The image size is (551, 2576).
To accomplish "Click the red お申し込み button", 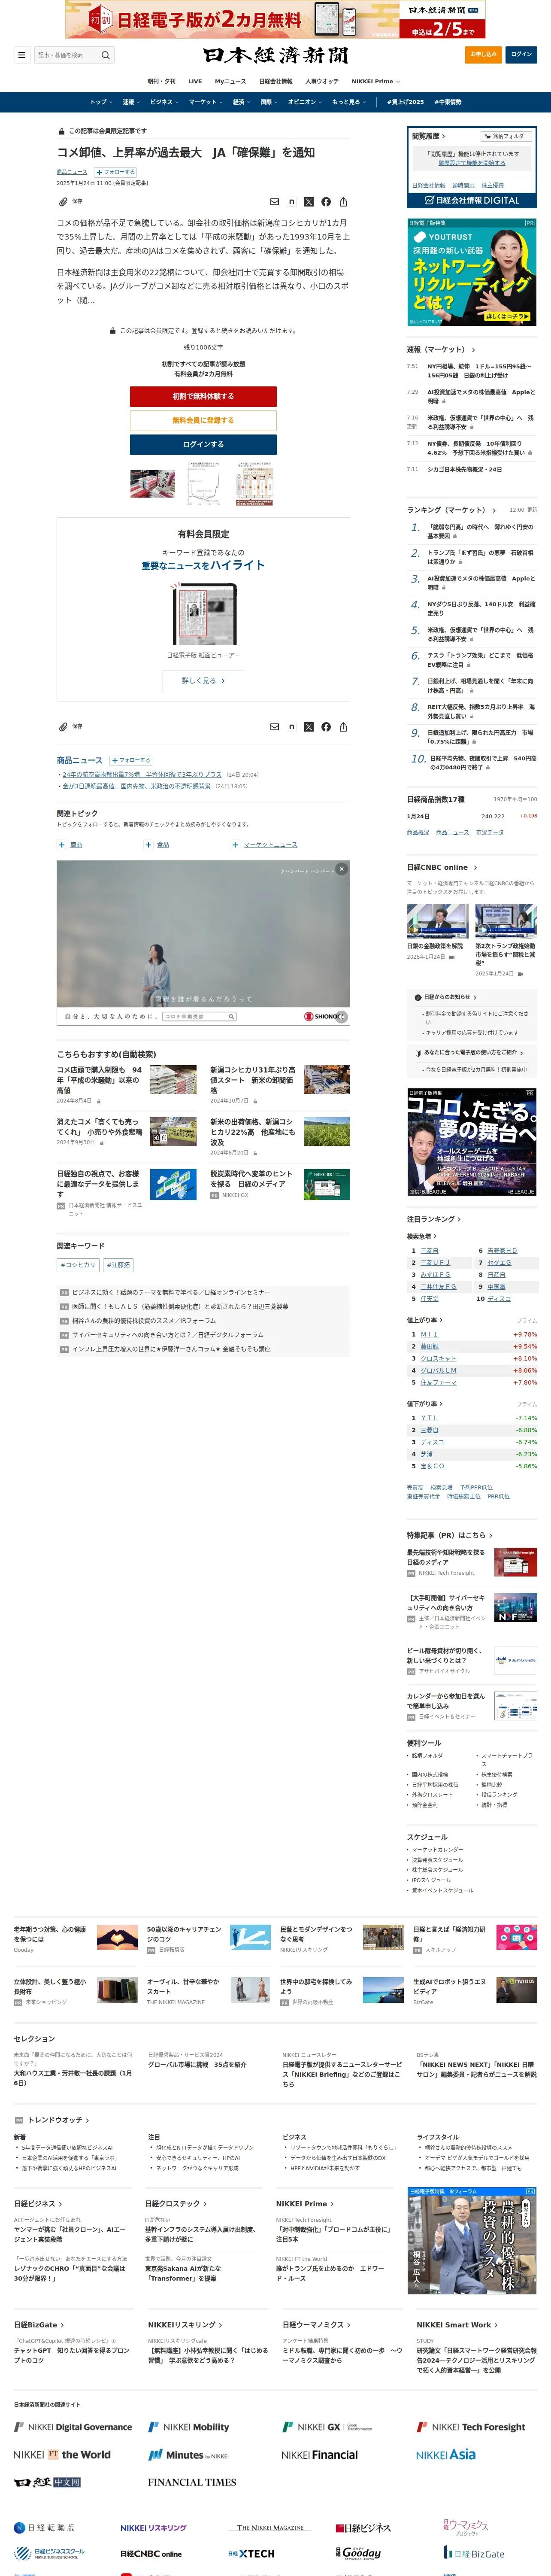I will tap(483, 55).
